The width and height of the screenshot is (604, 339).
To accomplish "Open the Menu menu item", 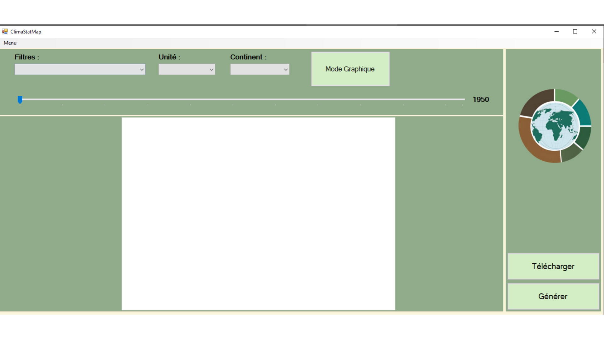I will pos(10,43).
